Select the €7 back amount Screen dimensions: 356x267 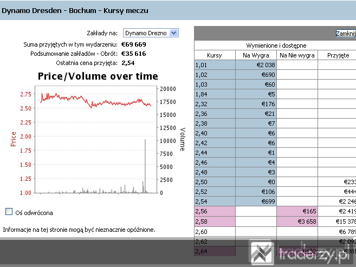pyautogui.click(x=256, y=123)
